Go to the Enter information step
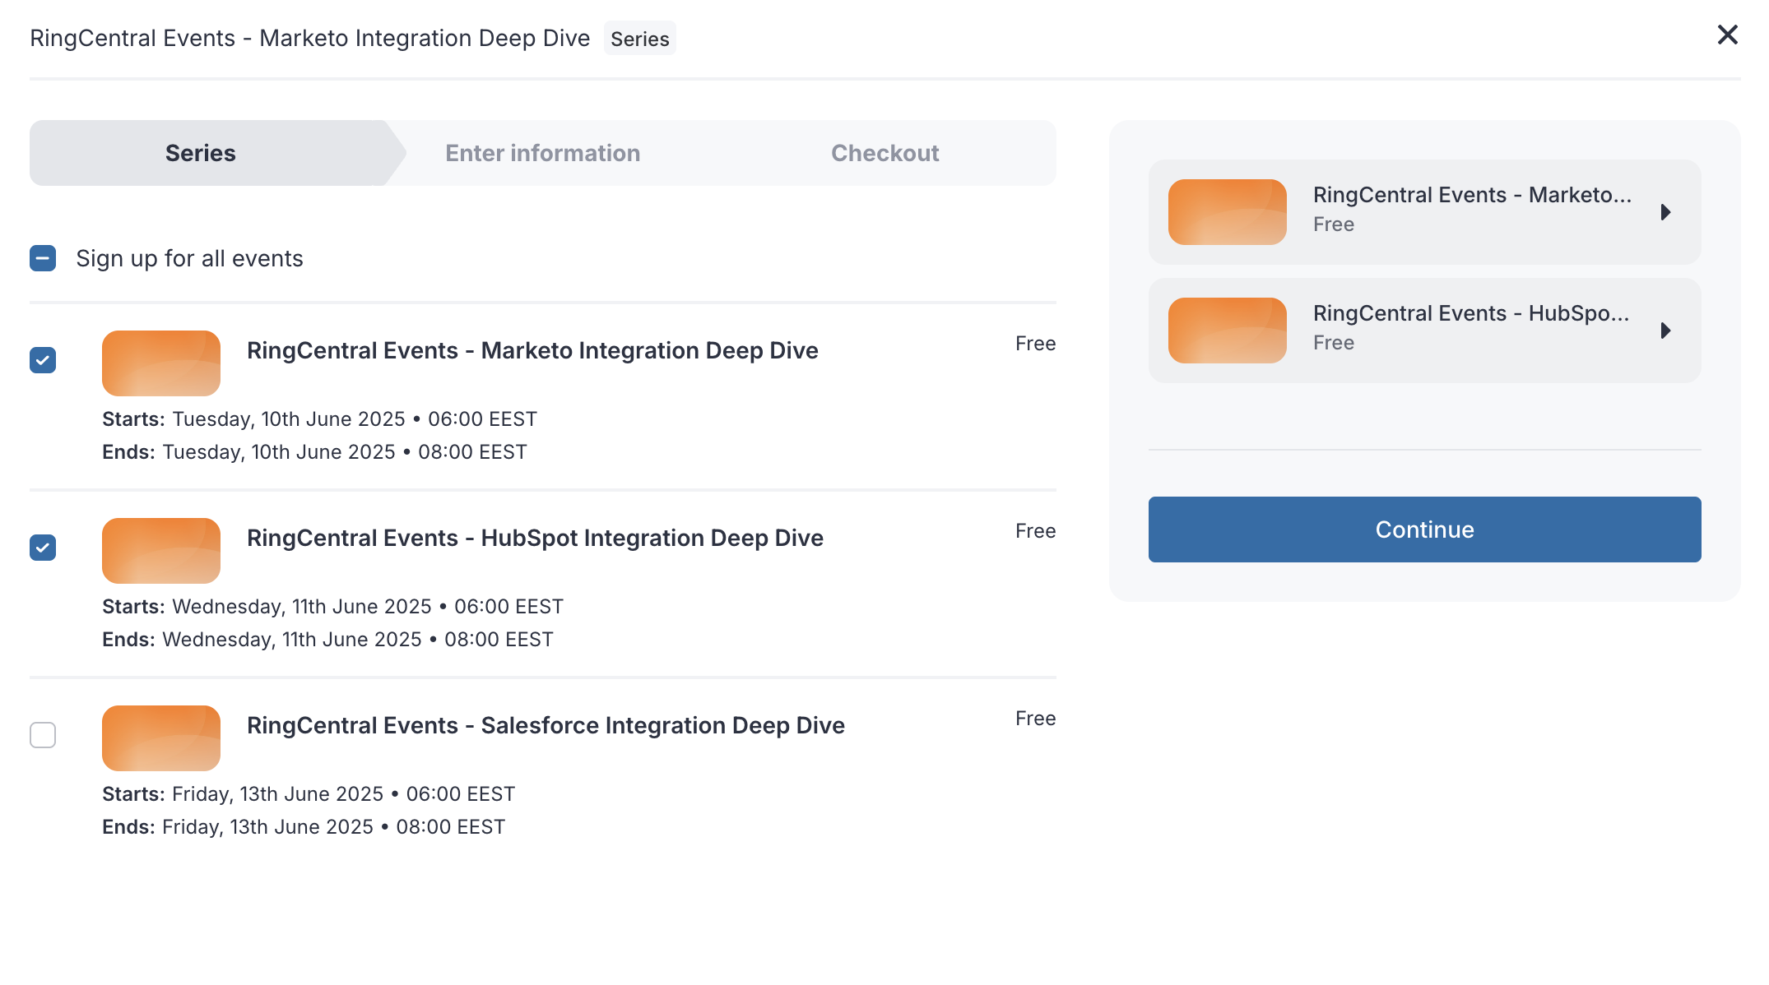This screenshot has height=985, width=1769. [x=543, y=153]
